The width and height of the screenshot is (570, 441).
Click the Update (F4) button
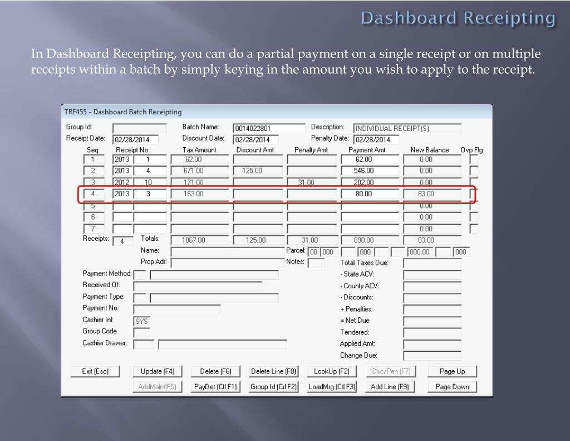[x=158, y=371]
